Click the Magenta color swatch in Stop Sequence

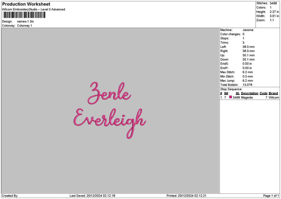pos(230,97)
